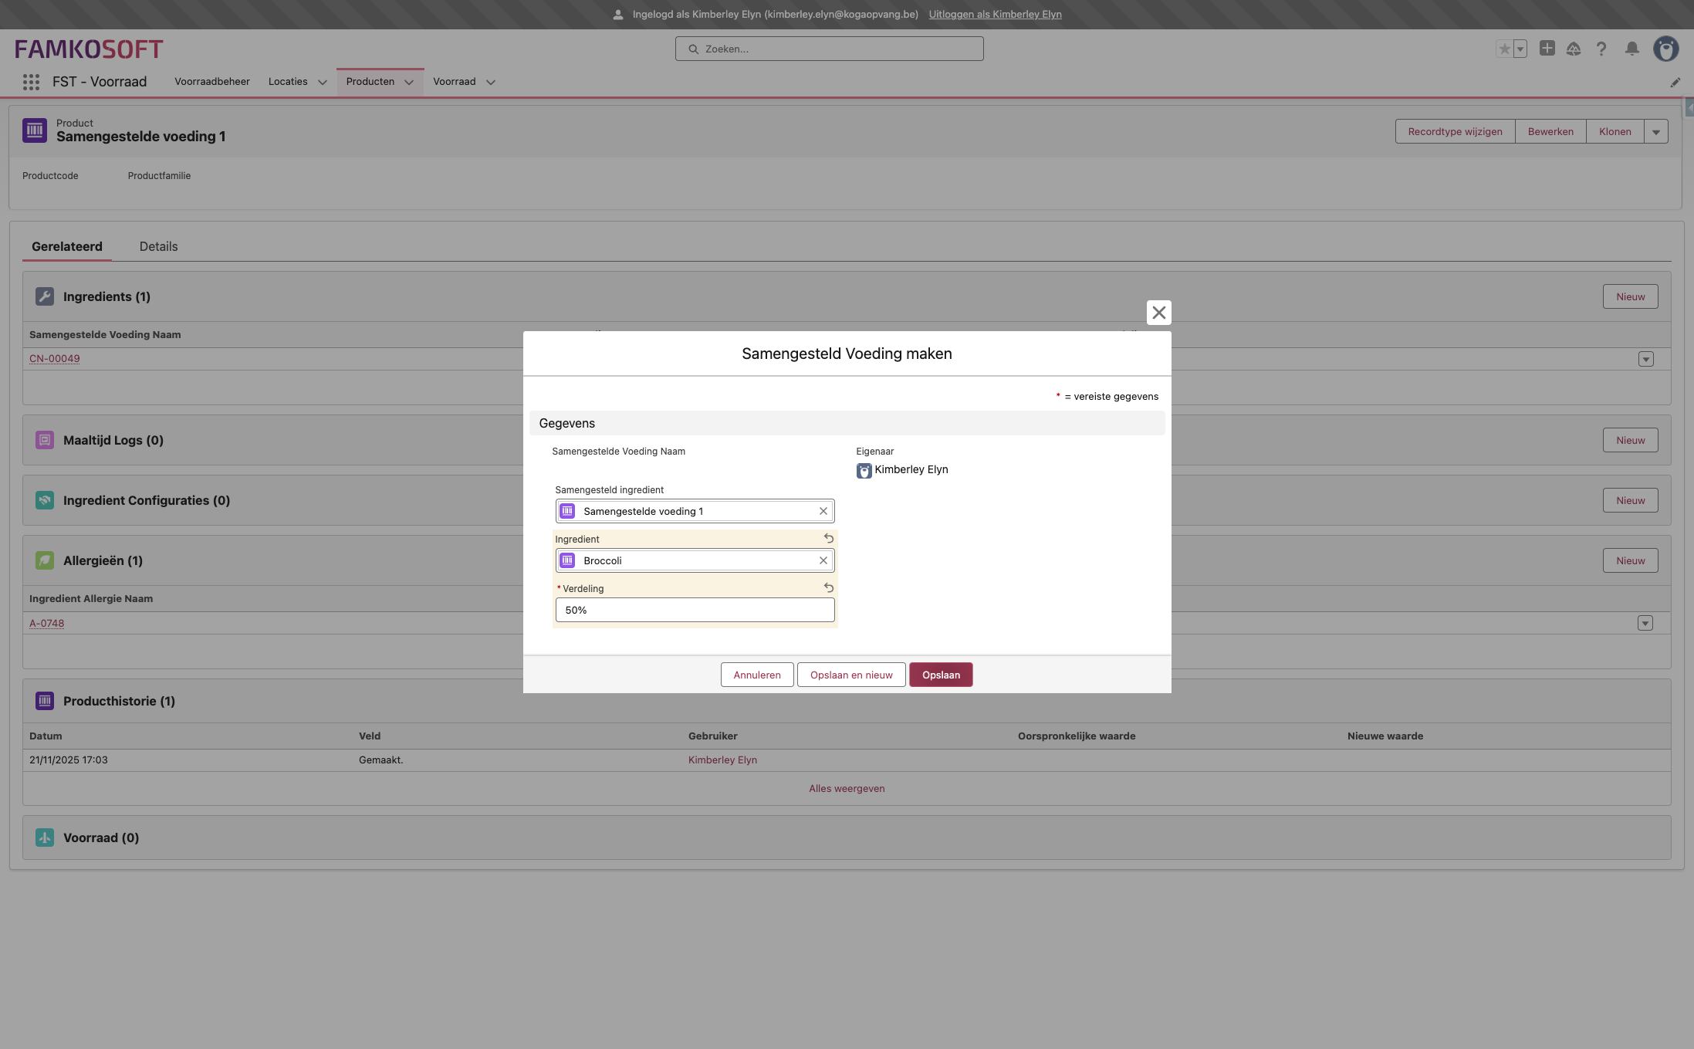This screenshot has width=1694, height=1049.
Task: Open the row menu for CN-00049
Action: 1645,359
